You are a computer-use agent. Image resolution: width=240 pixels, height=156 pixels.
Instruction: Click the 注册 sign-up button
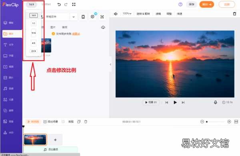[227, 4]
